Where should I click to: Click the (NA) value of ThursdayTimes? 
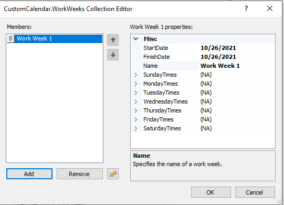(206, 110)
